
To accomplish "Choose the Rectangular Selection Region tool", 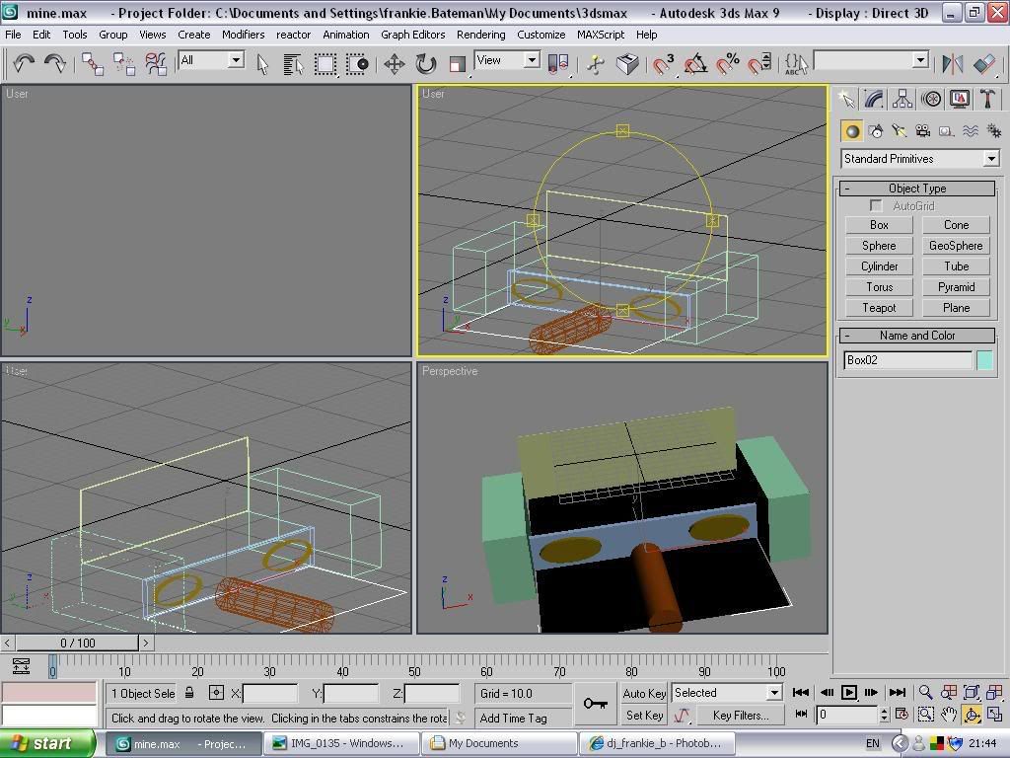I will click(x=325, y=64).
